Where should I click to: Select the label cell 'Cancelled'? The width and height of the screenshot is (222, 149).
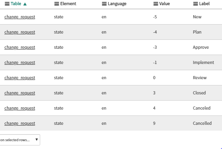click(202, 123)
